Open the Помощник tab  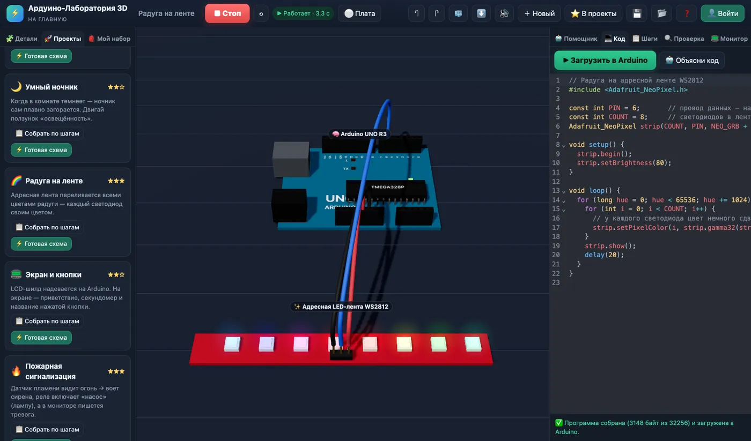tap(576, 39)
